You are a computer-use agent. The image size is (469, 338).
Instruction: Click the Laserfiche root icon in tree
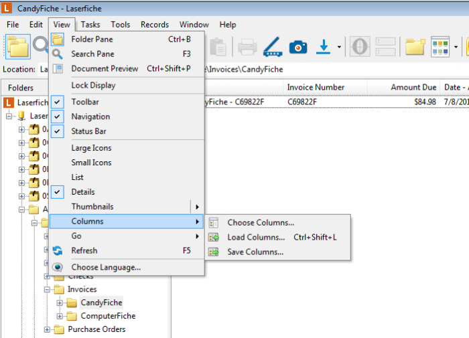point(8,102)
